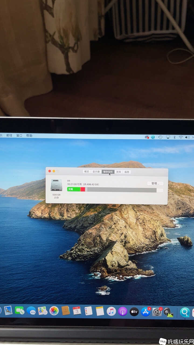
Task: Click the red segment of storage bar
Action: [83, 189]
